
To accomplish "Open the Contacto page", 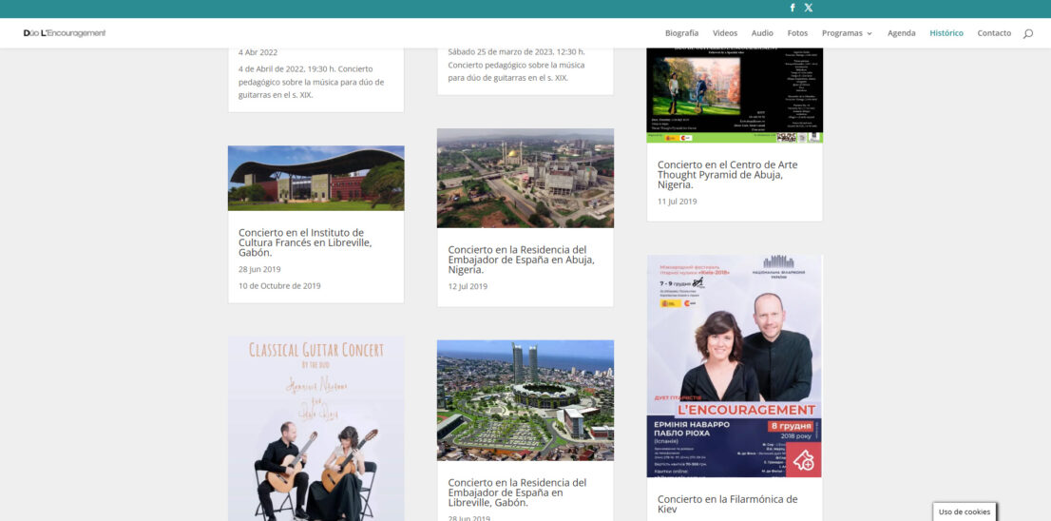I will tap(994, 33).
